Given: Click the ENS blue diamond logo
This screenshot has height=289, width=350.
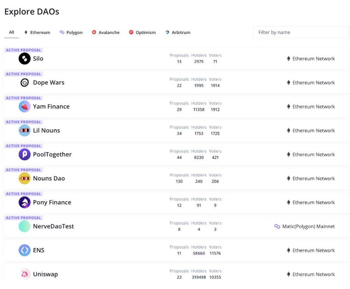Looking at the screenshot, I should tap(24, 250).
